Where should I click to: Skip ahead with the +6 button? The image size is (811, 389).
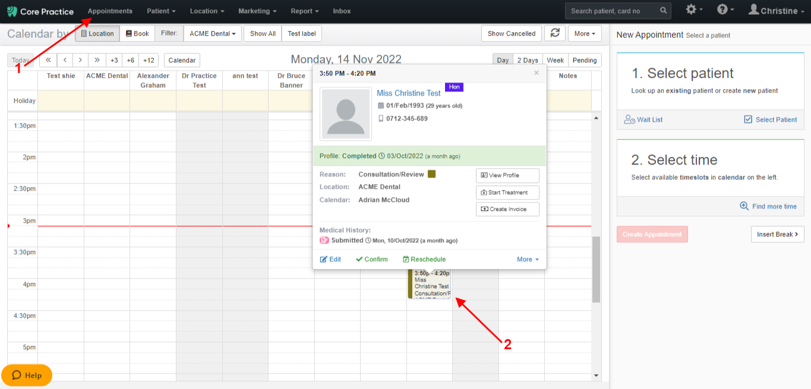tap(131, 60)
